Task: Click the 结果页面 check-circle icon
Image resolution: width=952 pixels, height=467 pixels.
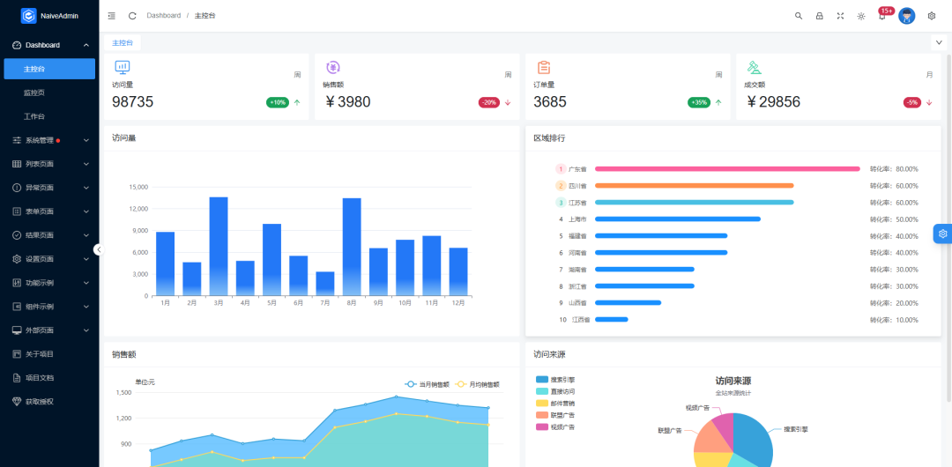Action: click(17, 235)
